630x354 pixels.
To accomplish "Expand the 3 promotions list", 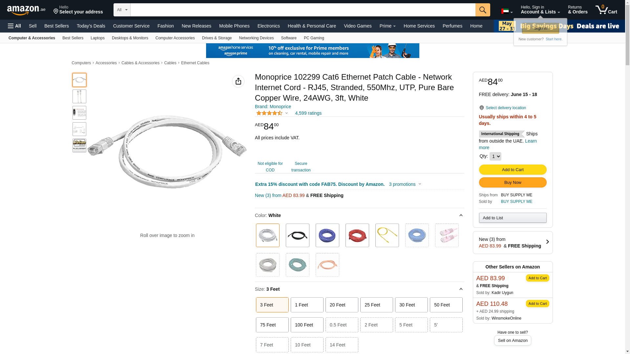I will 405,184.
